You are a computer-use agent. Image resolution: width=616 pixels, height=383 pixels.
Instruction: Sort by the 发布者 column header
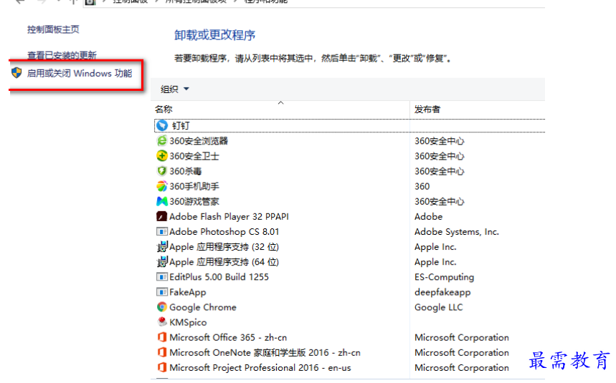coord(427,110)
